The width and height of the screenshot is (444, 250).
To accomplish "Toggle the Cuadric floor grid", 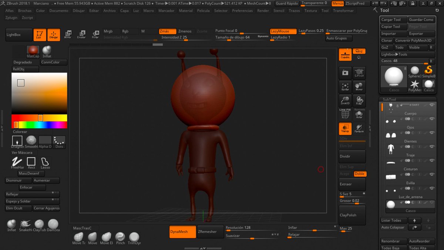I will tap(345, 54).
